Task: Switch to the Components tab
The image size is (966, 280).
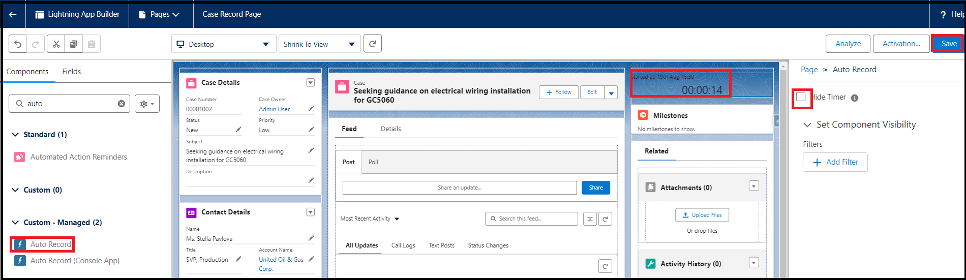Action: pyautogui.click(x=27, y=72)
